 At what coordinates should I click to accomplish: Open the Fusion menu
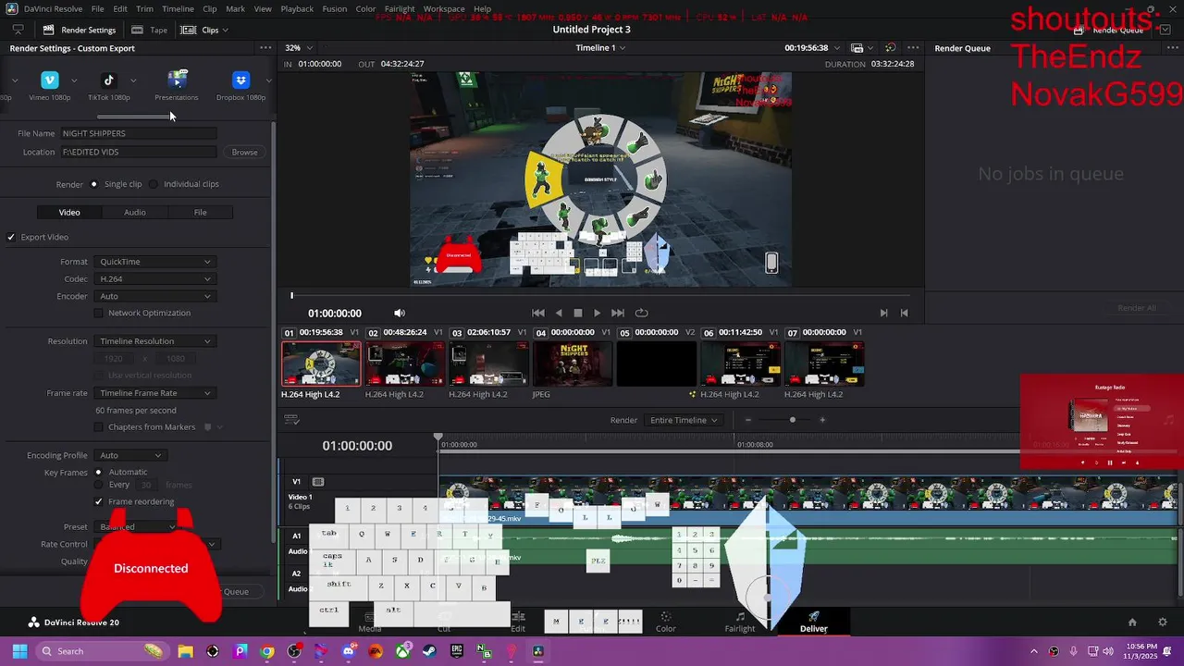pyautogui.click(x=335, y=8)
